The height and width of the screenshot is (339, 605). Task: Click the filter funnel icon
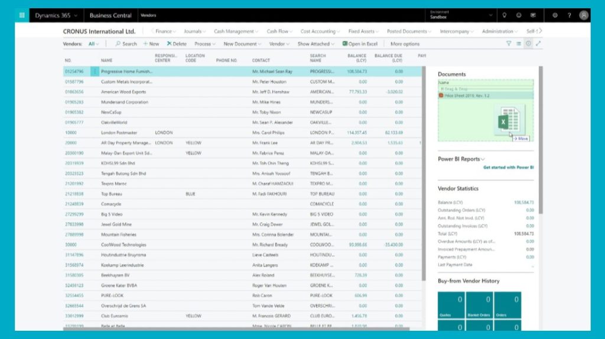[x=509, y=44]
